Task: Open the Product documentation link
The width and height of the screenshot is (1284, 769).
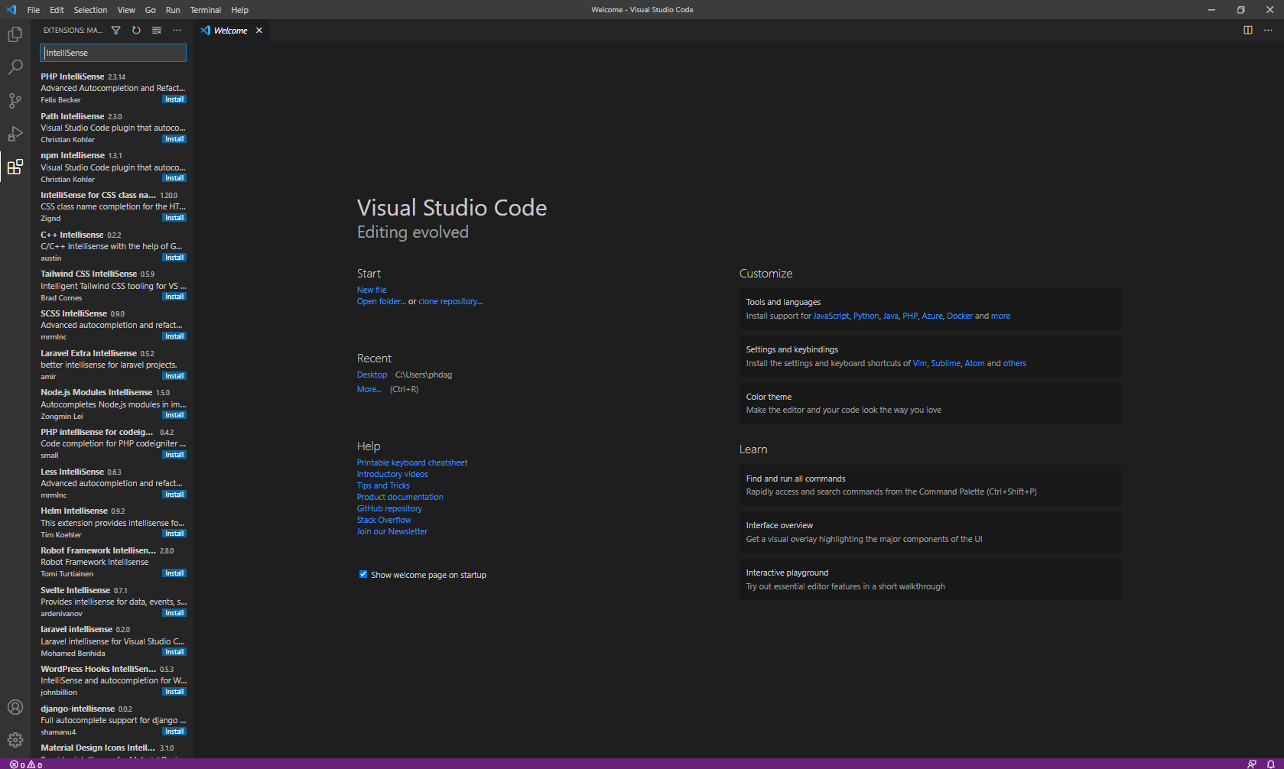Action: [x=400, y=497]
